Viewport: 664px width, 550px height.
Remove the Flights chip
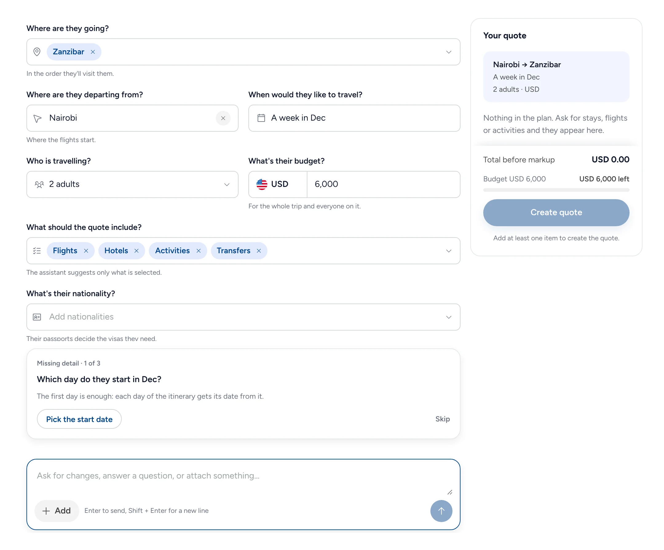point(86,251)
